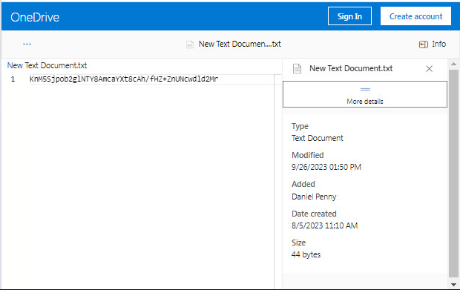Click the OneDrive logo text

click(35, 17)
